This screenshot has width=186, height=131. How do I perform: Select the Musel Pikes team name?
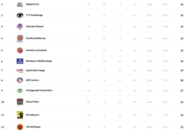tap(33, 102)
